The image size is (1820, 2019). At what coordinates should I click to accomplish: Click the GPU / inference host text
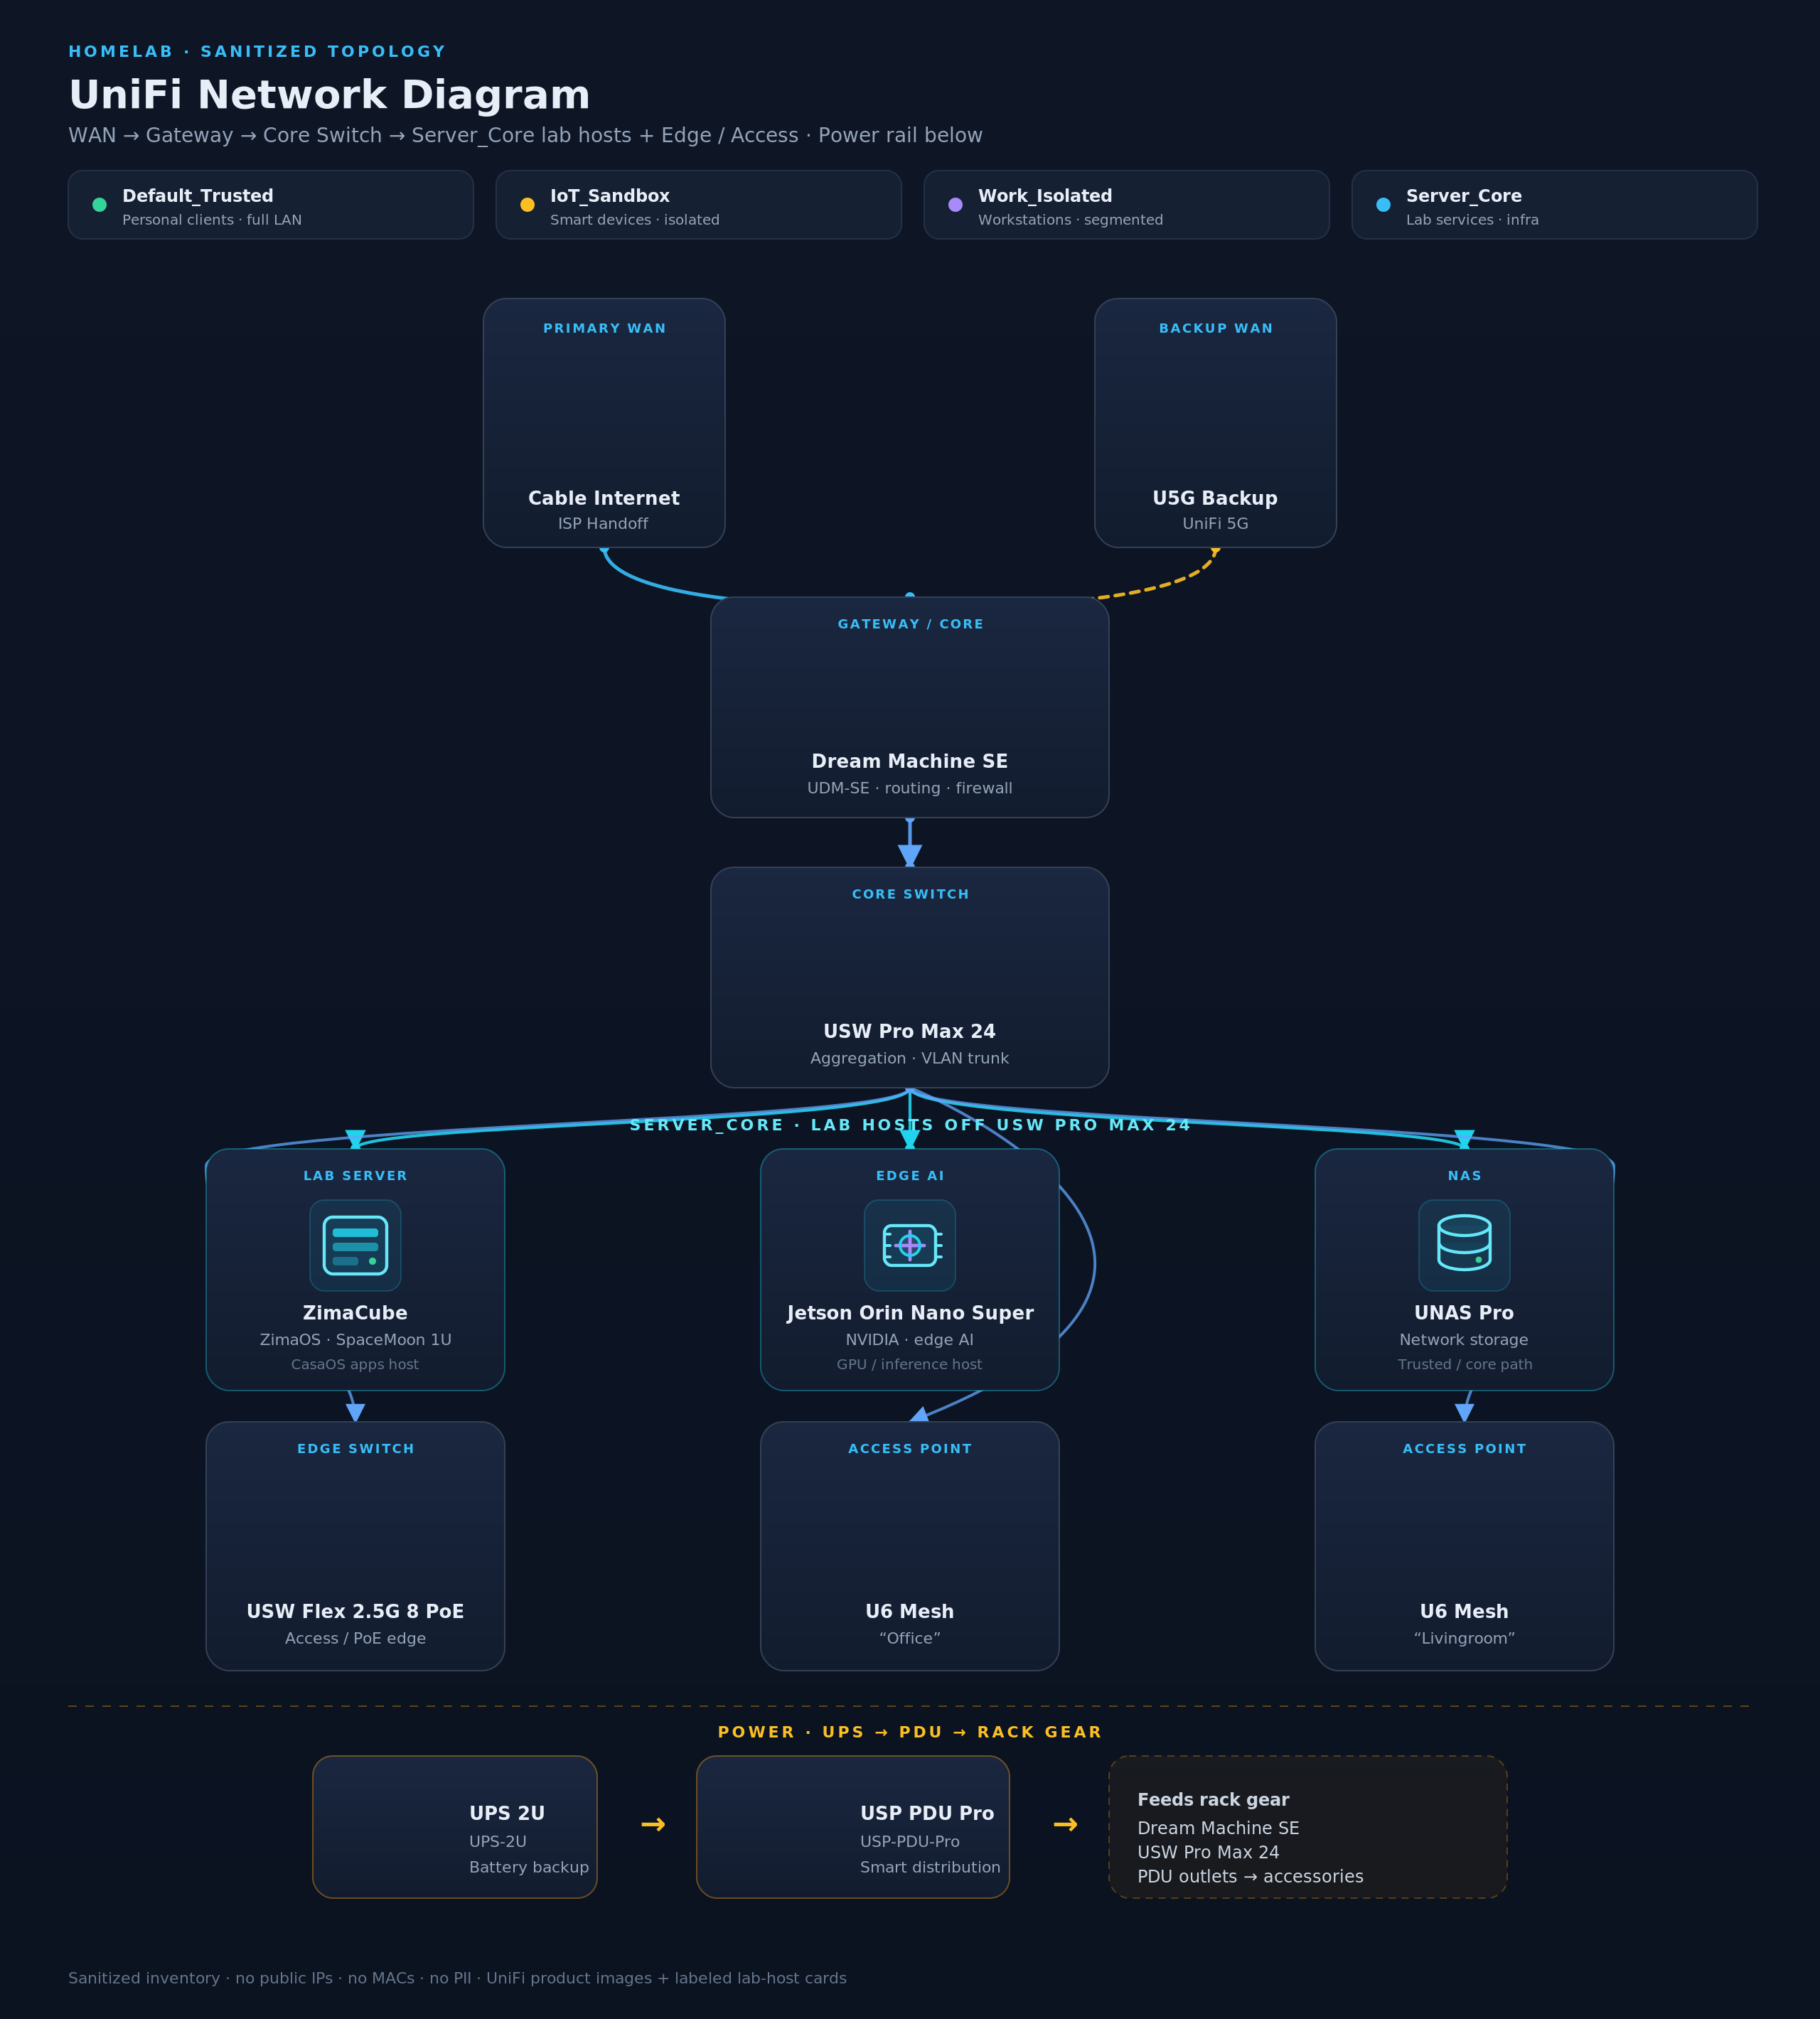coord(909,1364)
